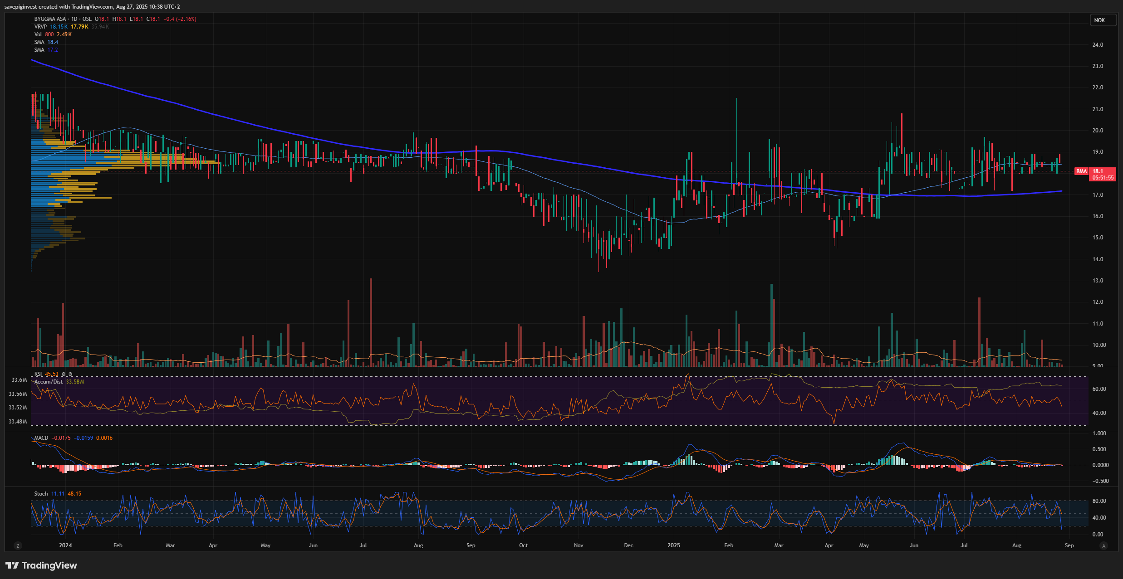Screen dimensions: 1123x579
Task: Click the BMA price label on the axis
Action: [1082, 171]
